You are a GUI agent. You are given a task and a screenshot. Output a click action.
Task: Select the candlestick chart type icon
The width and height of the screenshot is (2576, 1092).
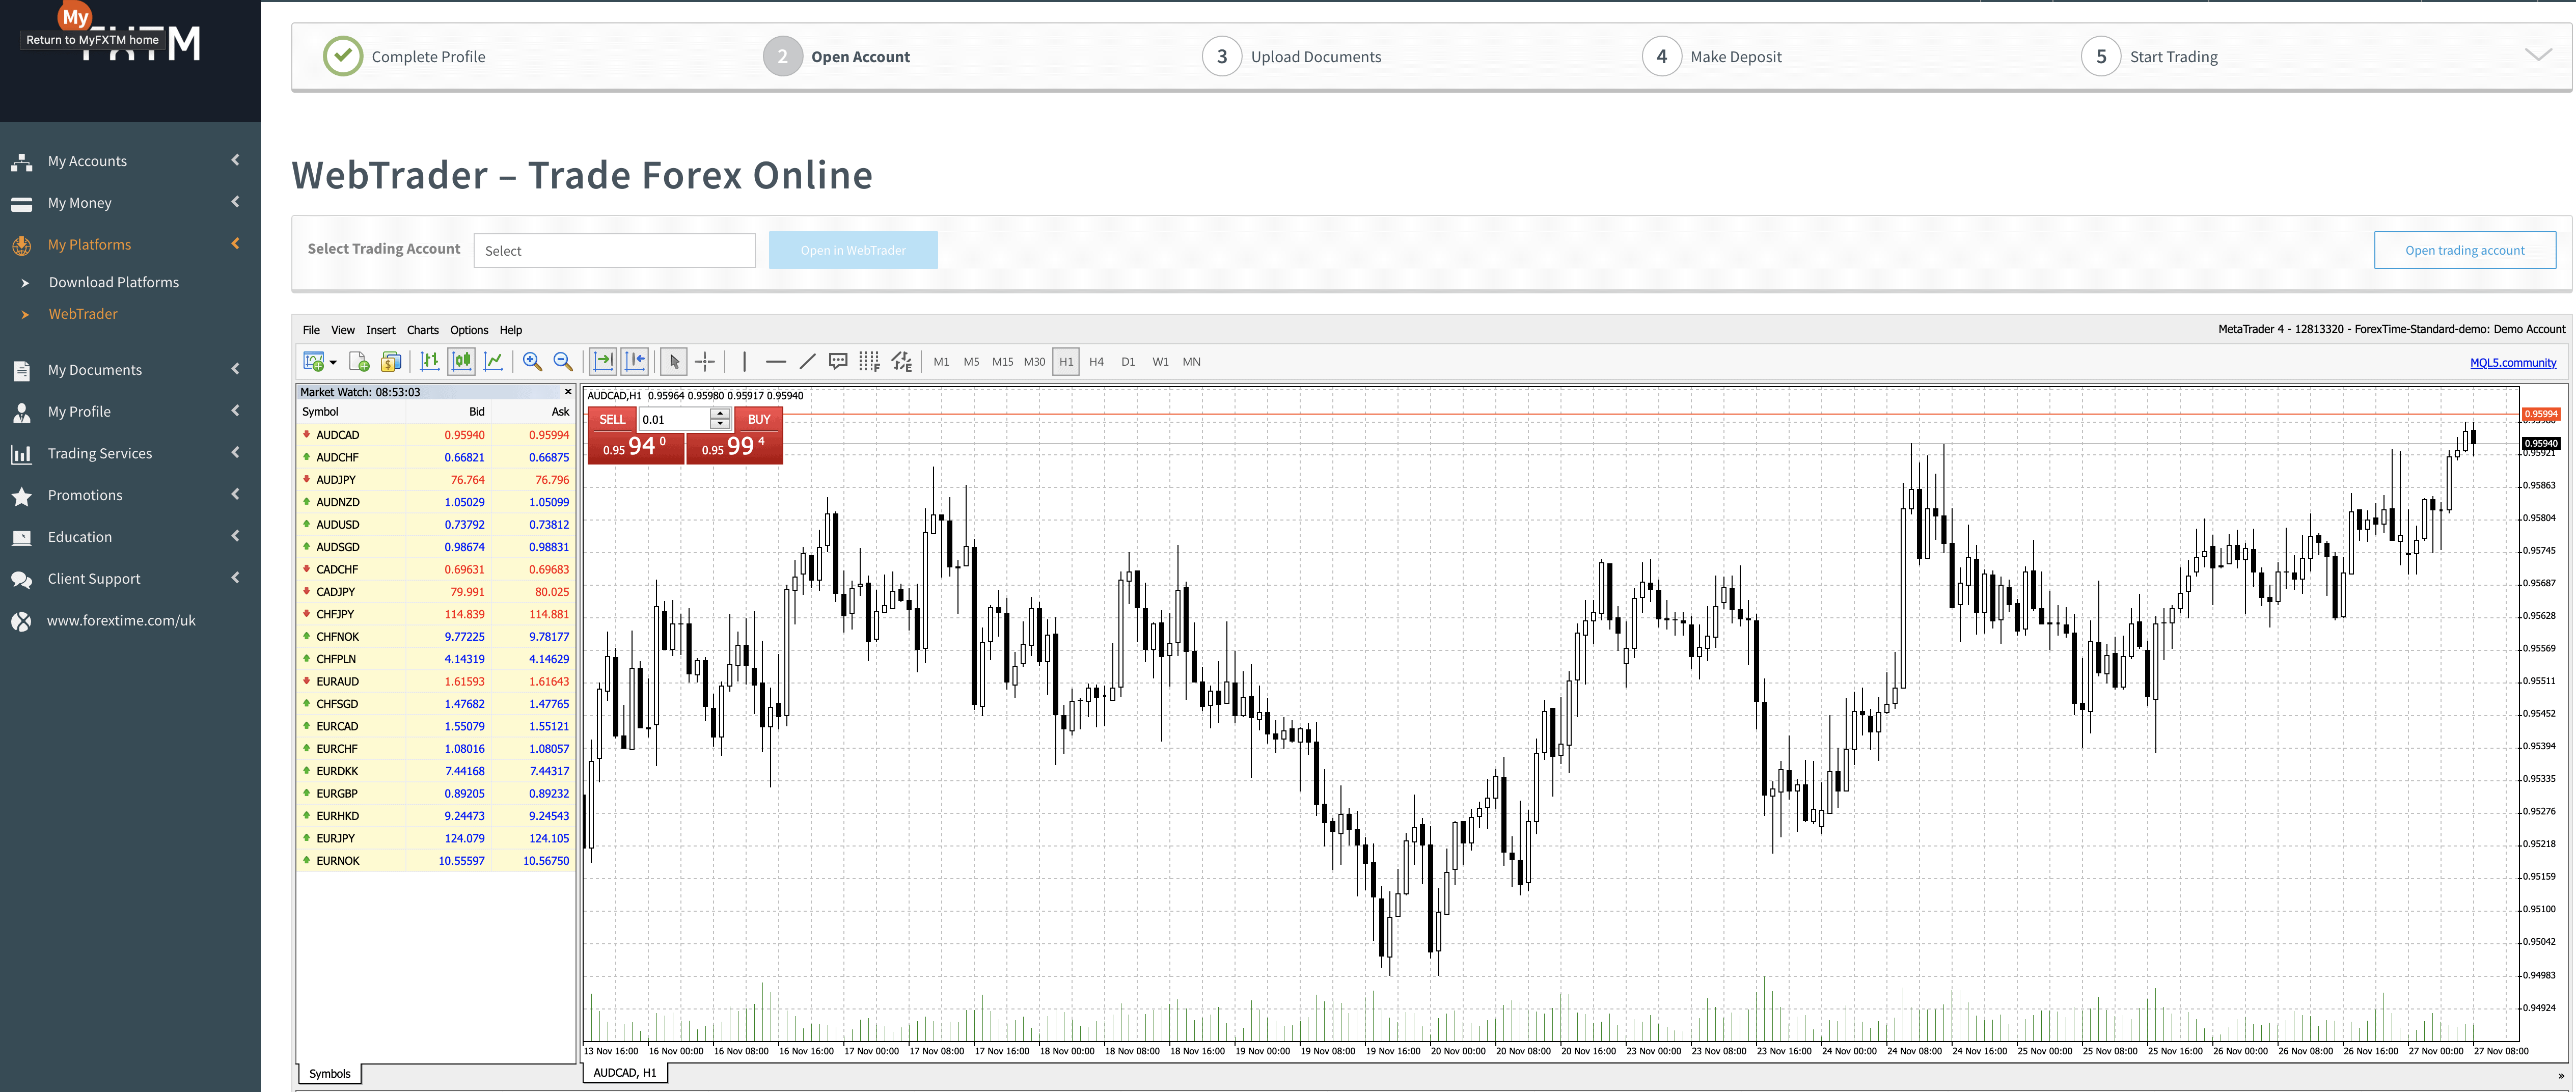[461, 362]
